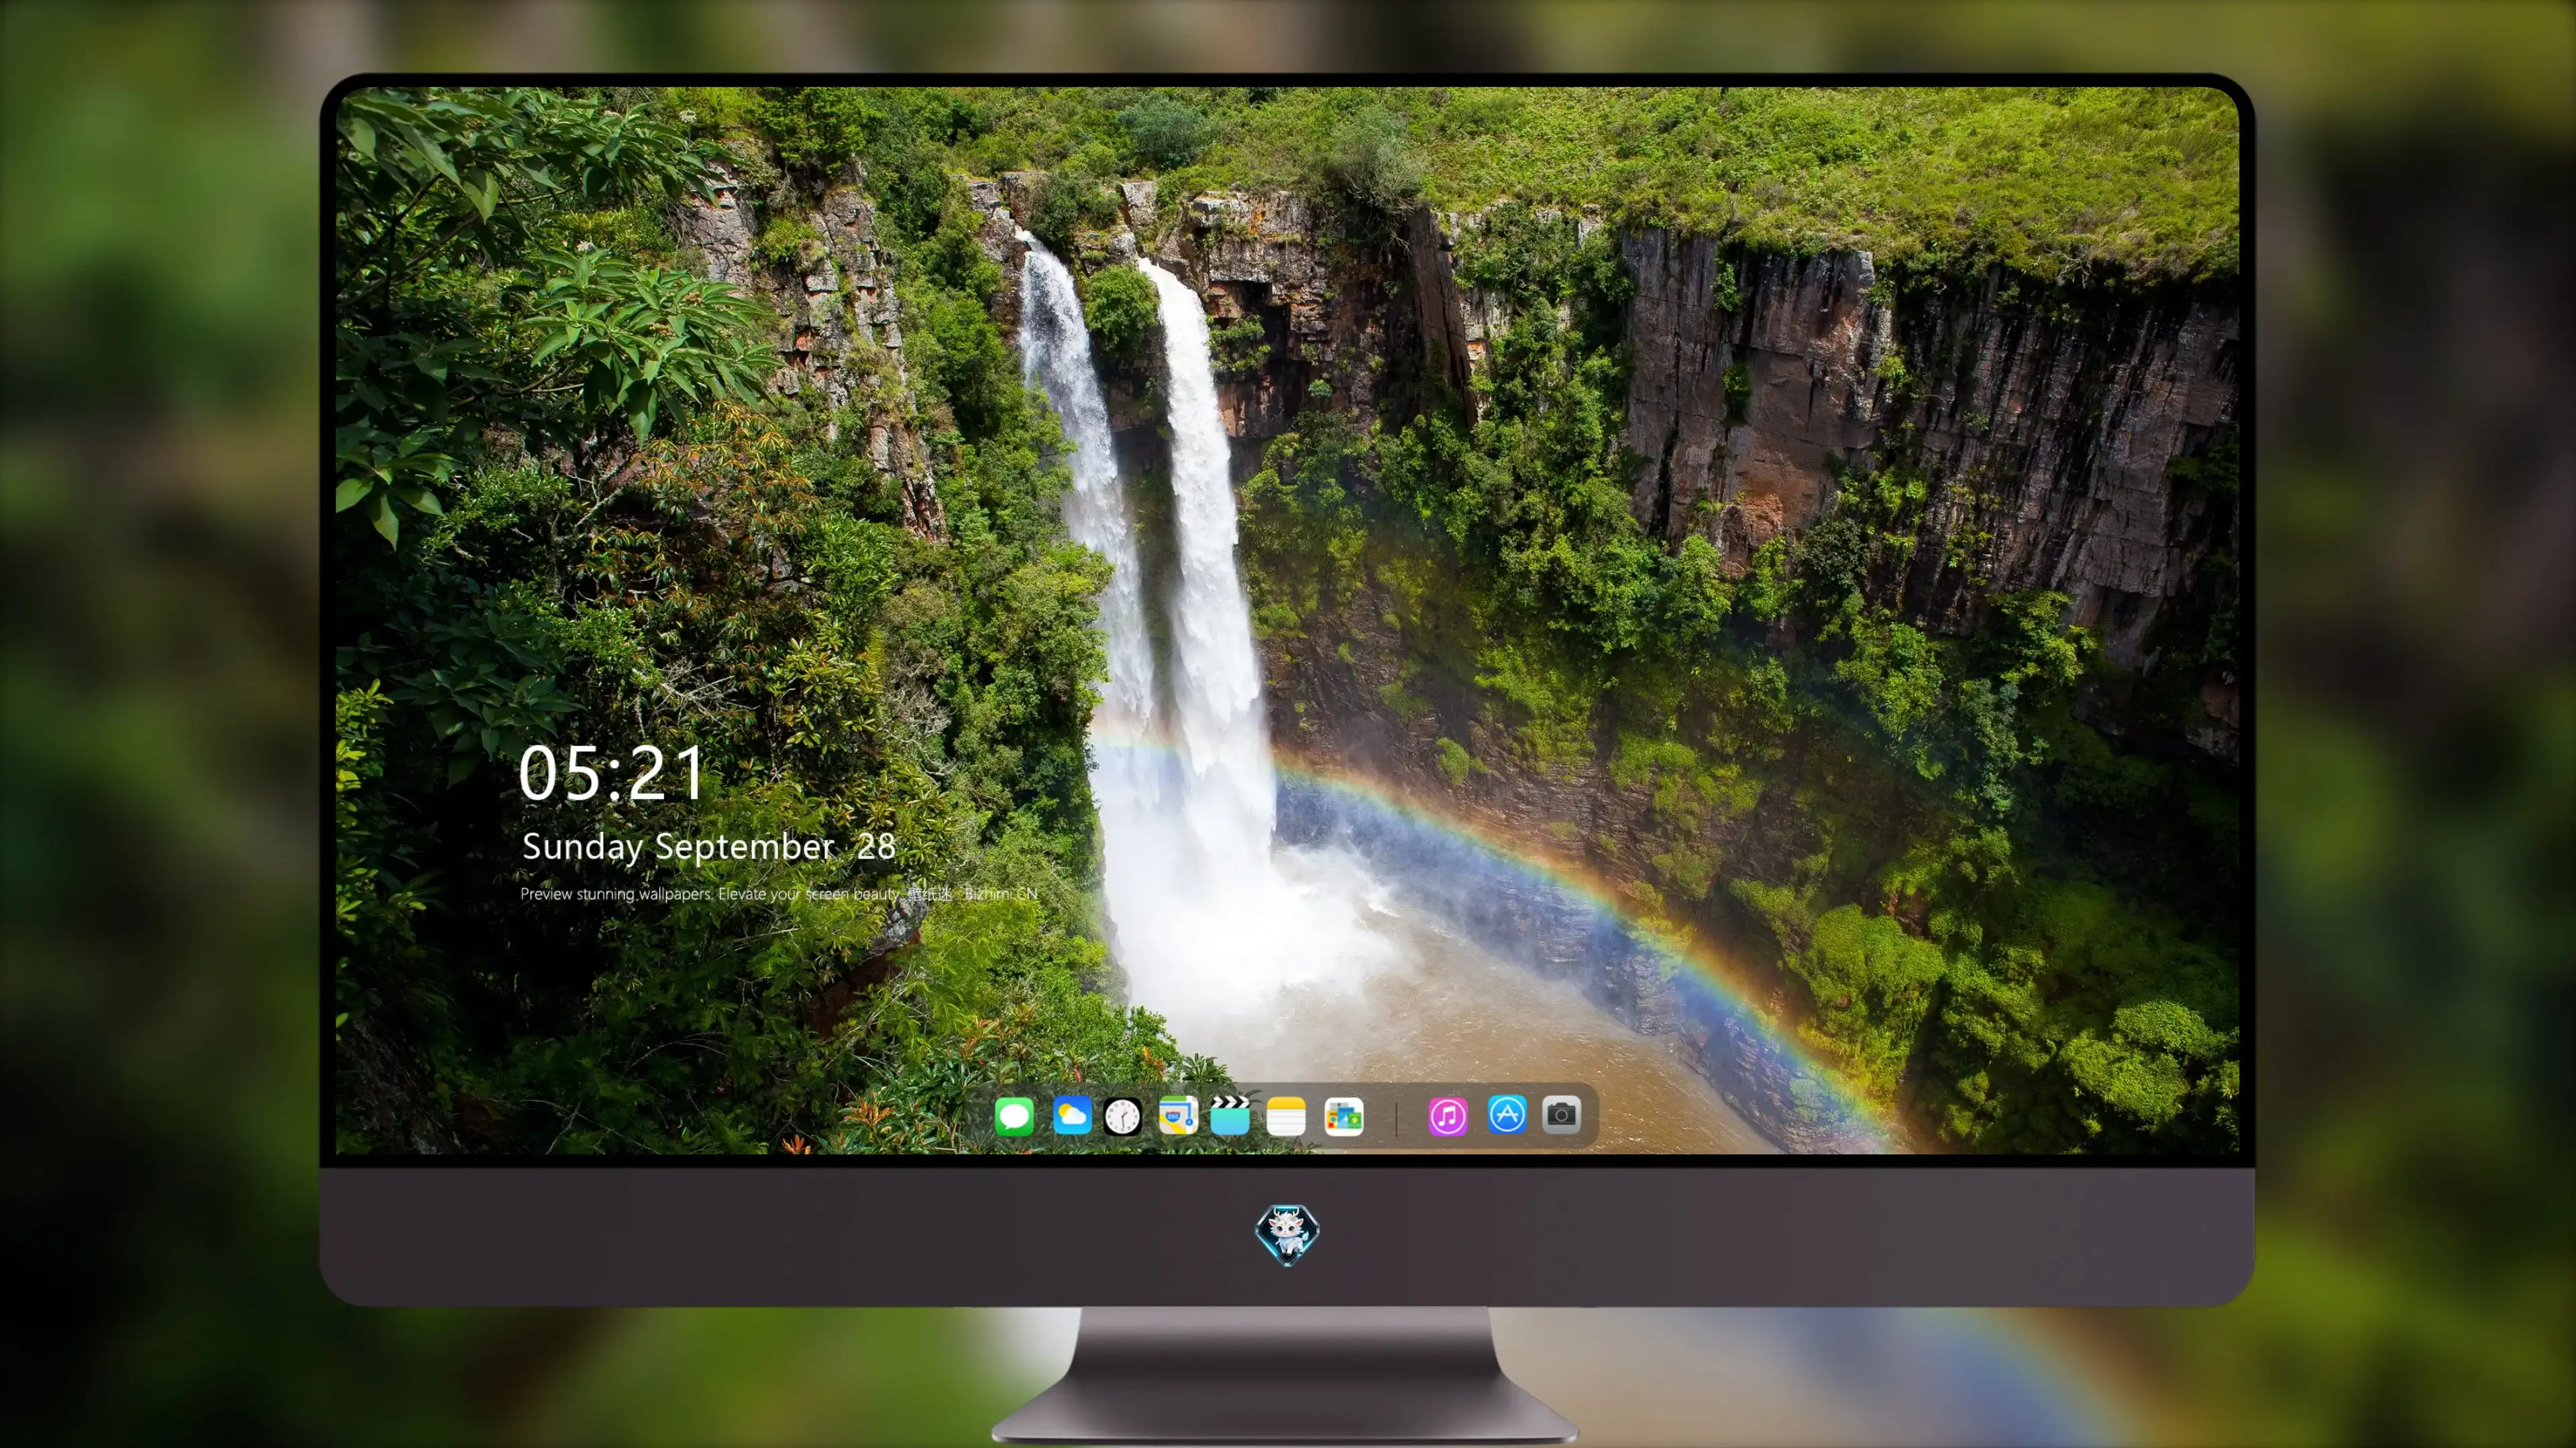This screenshot has width=2576, height=1448.
Task: Click the 05:21 clock display
Action: [x=611, y=774]
